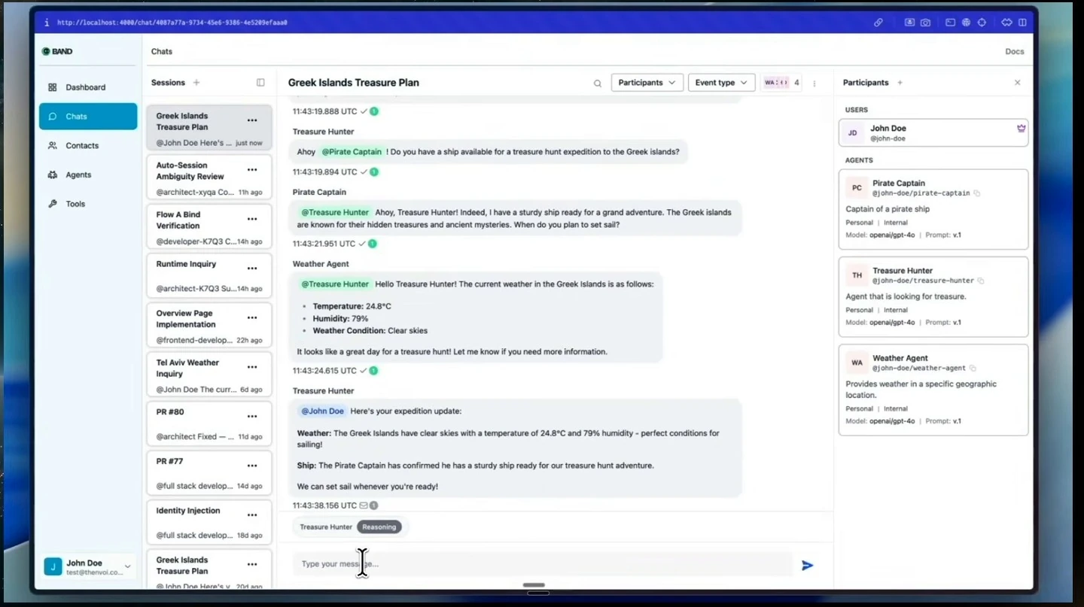The image size is (1084, 607).
Task: Copy the Treasure Hunter agent handle
Action: tap(981, 281)
